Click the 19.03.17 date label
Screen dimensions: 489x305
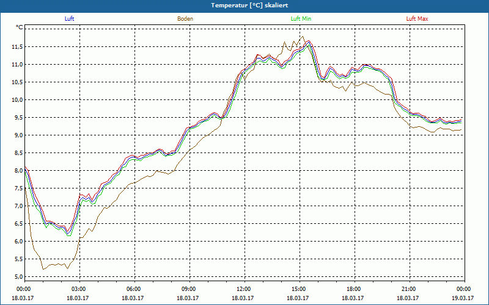pos(463,298)
